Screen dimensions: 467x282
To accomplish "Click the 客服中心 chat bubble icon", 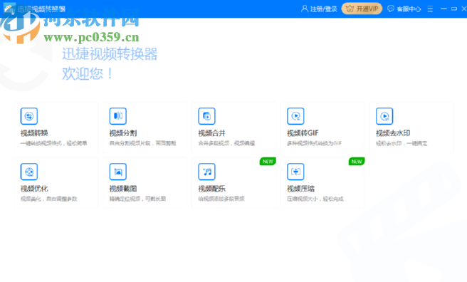I will [390, 9].
